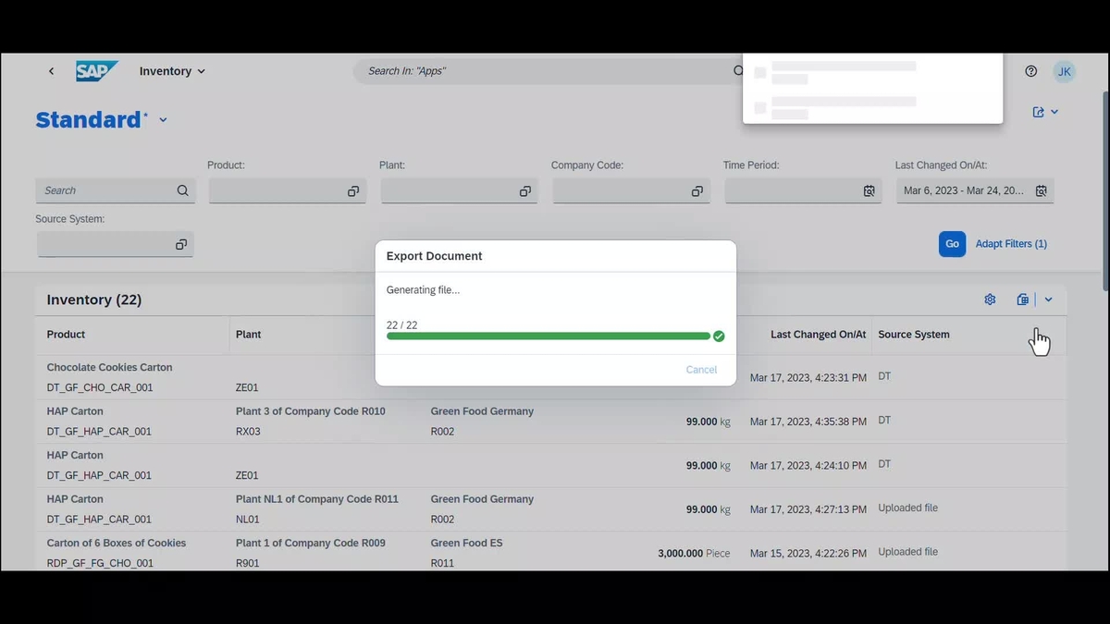This screenshot has width=1110, height=624.
Task: Click the Plant column header
Action: point(248,335)
